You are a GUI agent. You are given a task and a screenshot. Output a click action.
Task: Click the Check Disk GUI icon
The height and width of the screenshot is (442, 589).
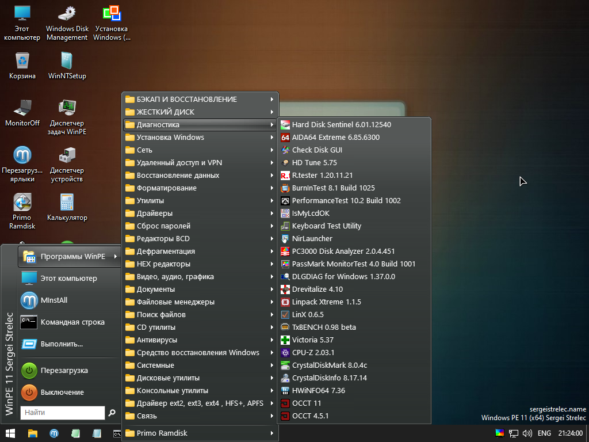click(x=285, y=150)
